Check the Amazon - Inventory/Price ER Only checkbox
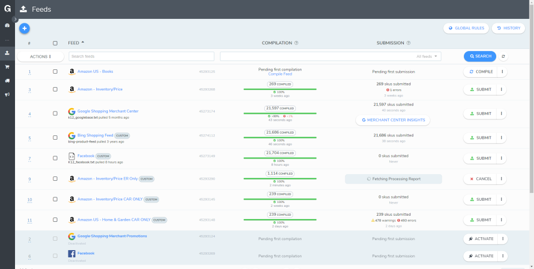The width and height of the screenshot is (534, 269). 55,179
